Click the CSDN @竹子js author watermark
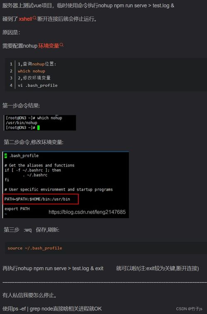This screenshot has width=207, height=314. pos(189,309)
